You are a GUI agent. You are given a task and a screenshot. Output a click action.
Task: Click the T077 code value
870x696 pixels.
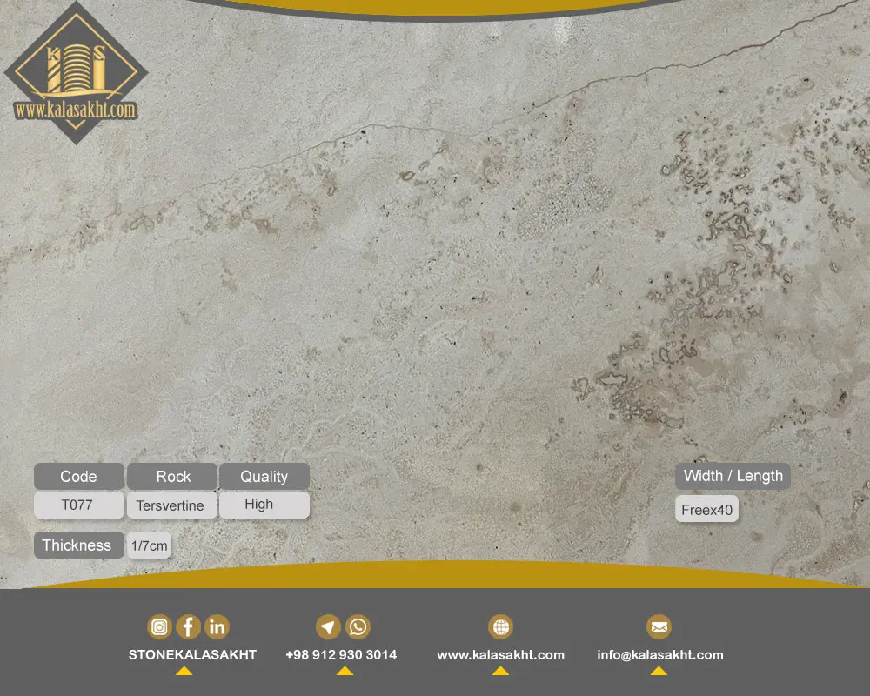(x=79, y=505)
